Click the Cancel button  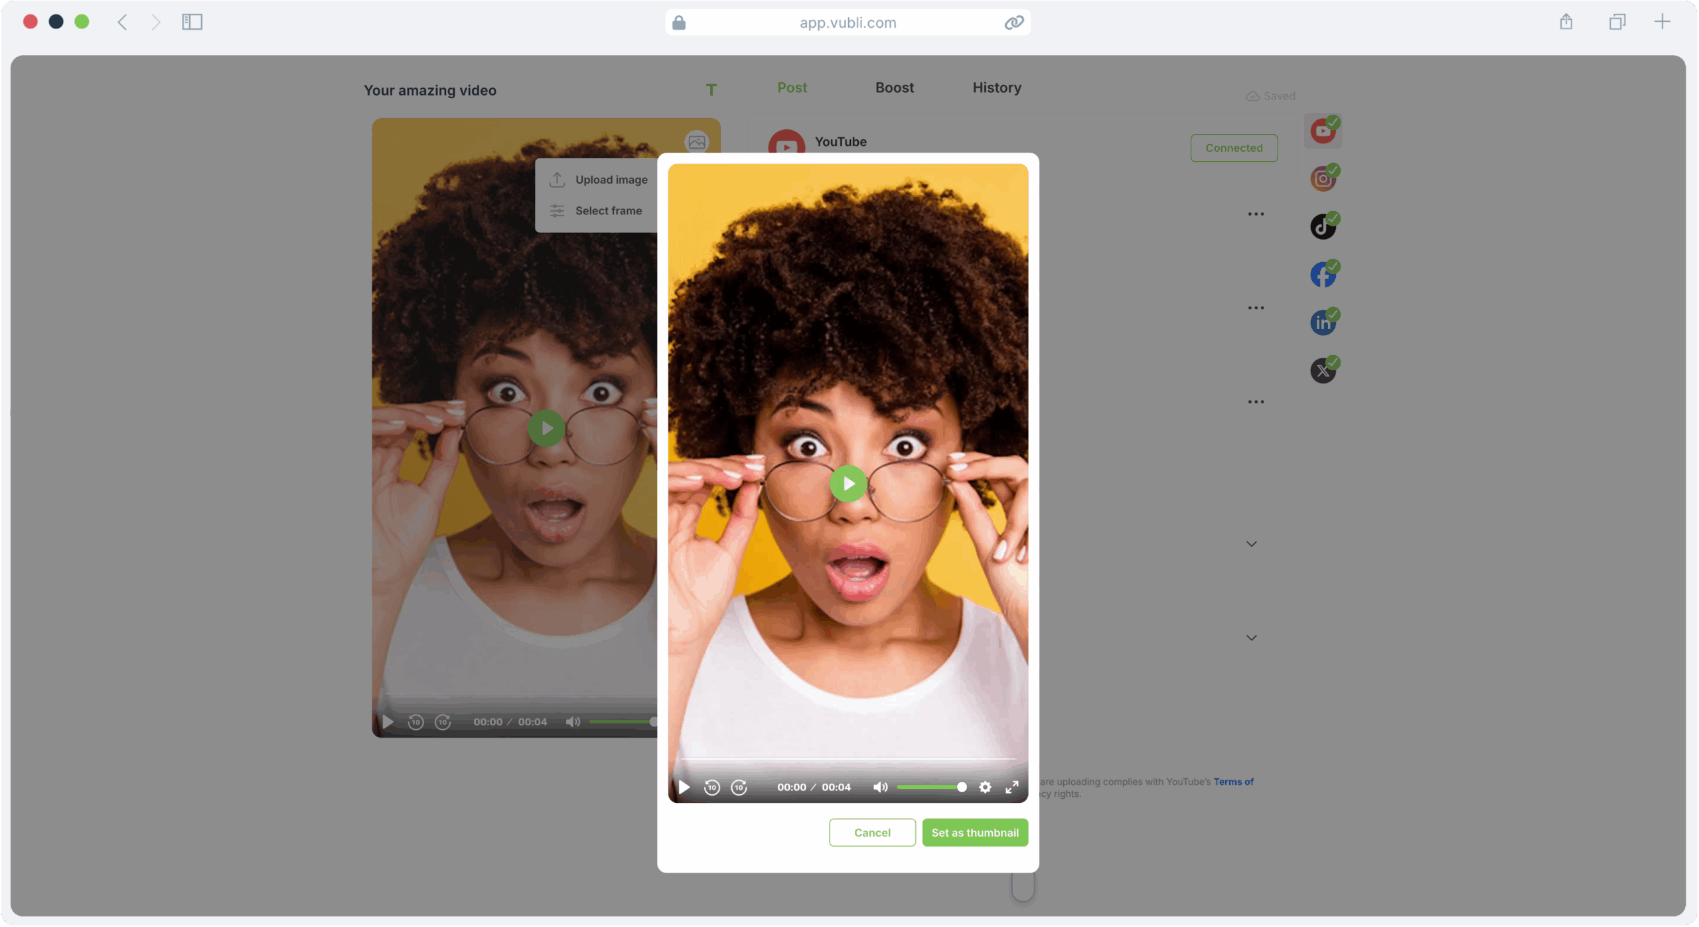tap(872, 833)
